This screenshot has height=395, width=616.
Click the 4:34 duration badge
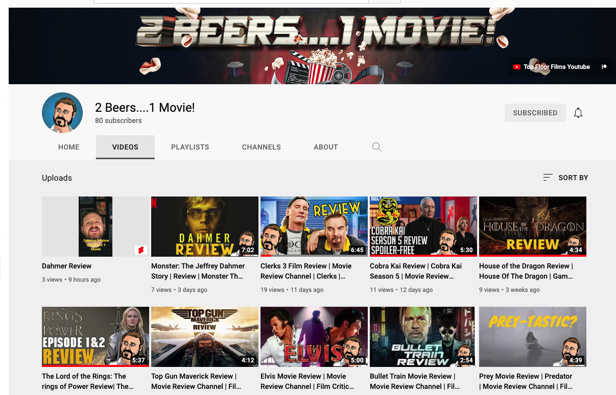pos(576,250)
